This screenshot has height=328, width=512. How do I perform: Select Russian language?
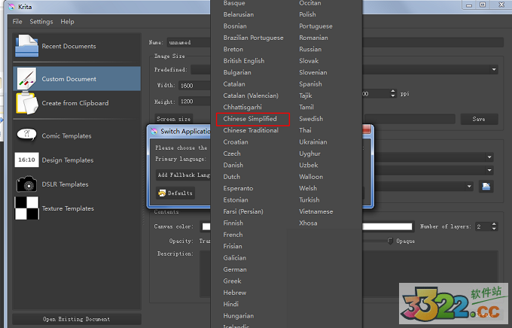pos(310,50)
